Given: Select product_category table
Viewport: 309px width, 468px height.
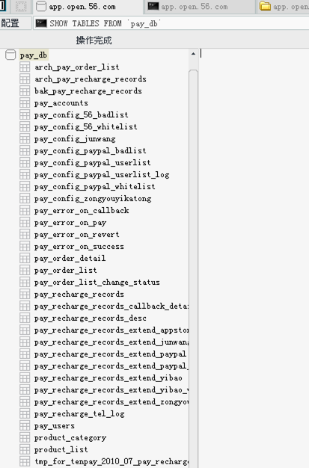Looking at the screenshot, I should click(70, 437).
